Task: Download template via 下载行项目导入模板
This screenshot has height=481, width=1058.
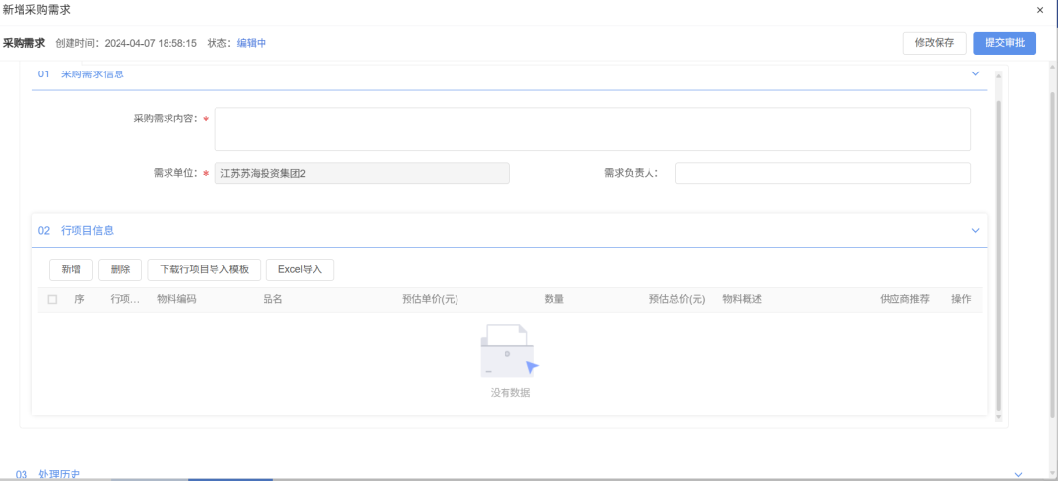Action: [x=204, y=269]
